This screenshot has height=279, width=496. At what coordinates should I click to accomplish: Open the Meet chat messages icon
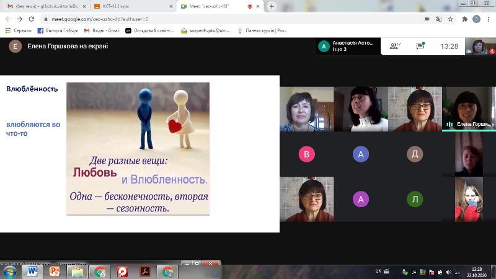[x=420, y=46]
